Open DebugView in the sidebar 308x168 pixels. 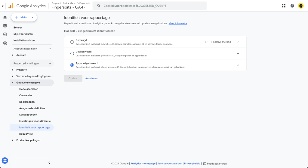point(26,134)
